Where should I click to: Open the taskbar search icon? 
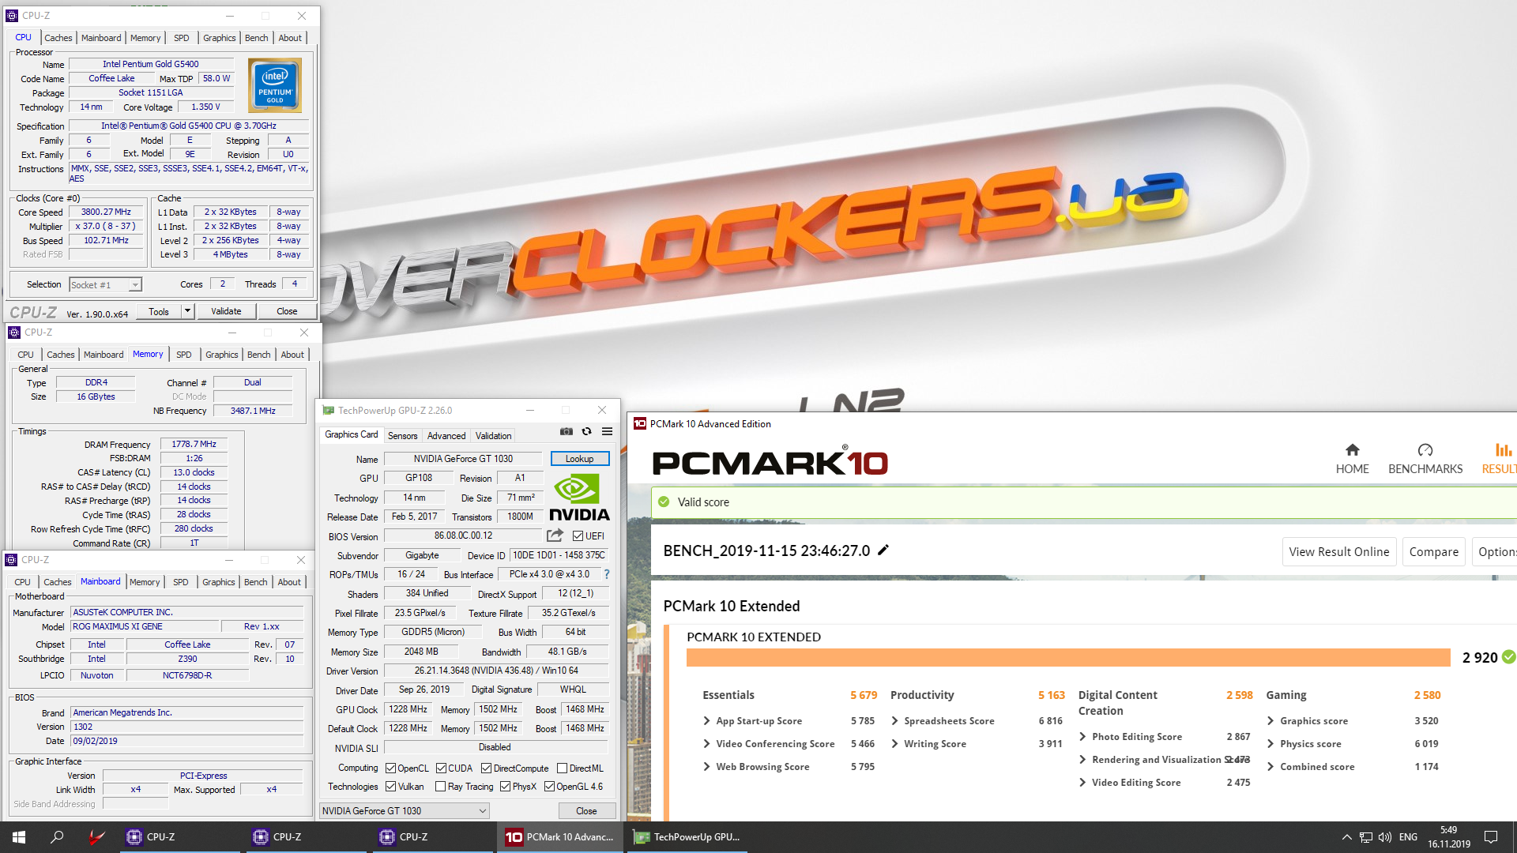[57, 837]
